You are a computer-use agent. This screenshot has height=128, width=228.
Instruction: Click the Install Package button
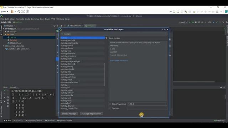pyautogui.click(x=69, y=114)
